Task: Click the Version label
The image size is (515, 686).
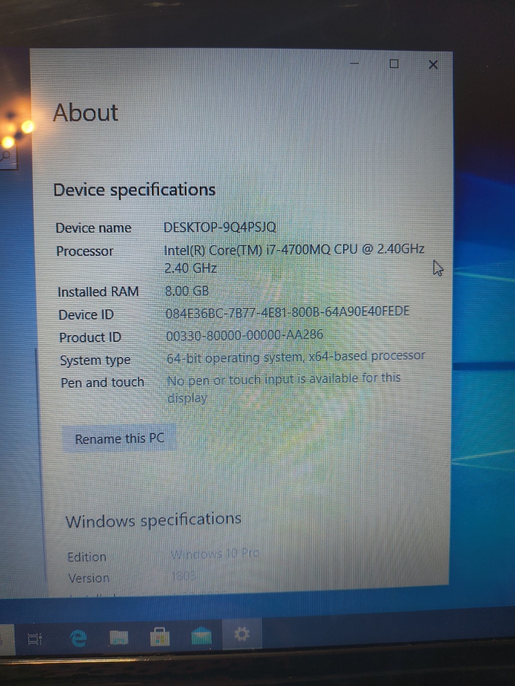Action: coord(89,578)
